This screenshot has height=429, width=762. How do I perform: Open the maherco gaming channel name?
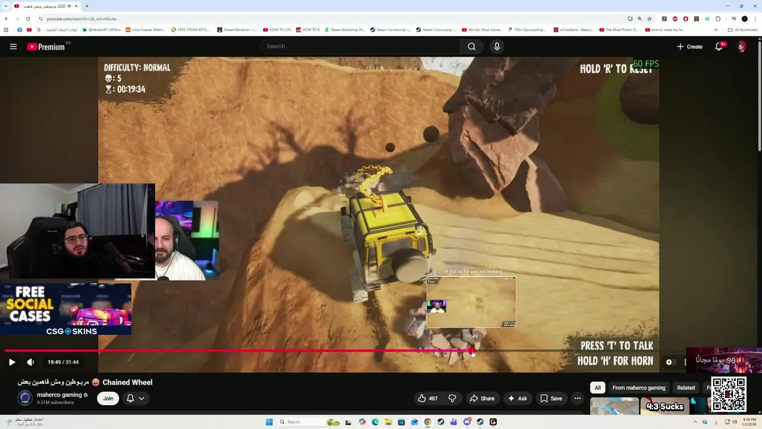coord(60,394)
